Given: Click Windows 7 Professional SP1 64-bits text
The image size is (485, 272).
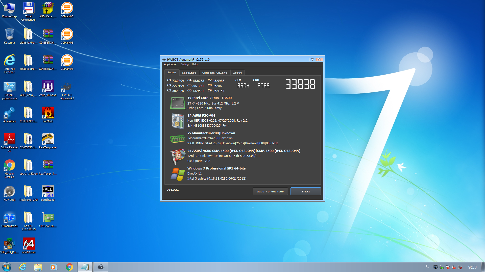Looking at the screenshot, I should click(216, 168).
